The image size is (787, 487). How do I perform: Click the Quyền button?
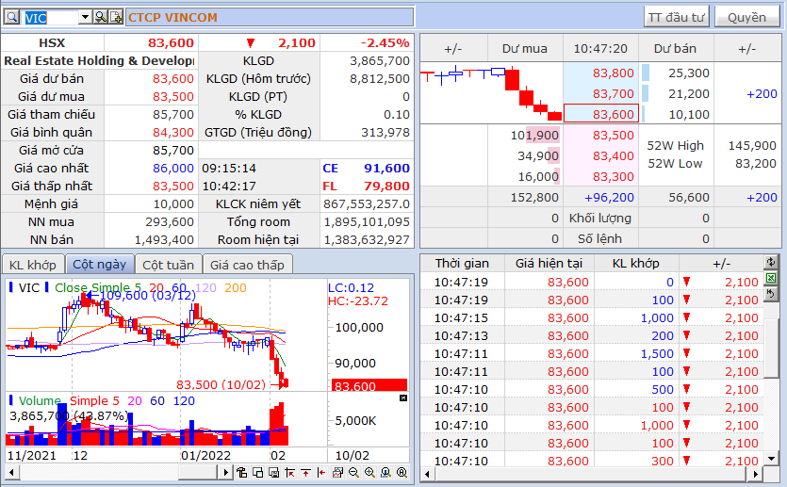[x=746, y=18]
